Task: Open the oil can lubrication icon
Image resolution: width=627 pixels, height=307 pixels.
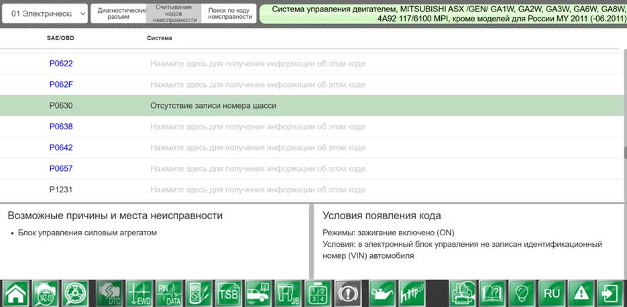Action: click(x=382, y=294)
